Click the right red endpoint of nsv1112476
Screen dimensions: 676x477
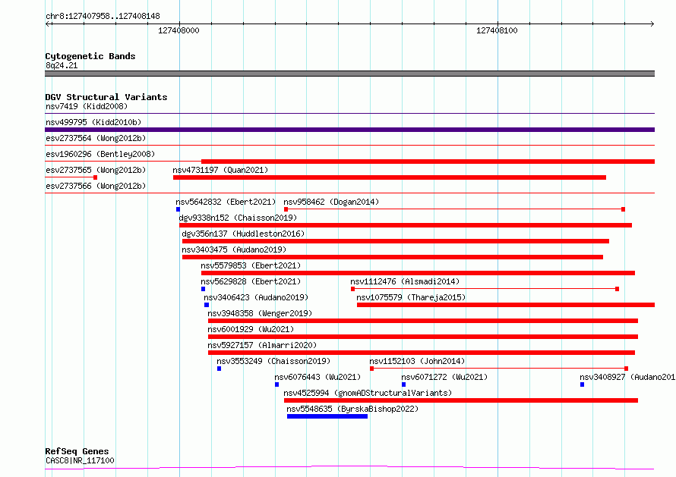click(x=617, y=289)
